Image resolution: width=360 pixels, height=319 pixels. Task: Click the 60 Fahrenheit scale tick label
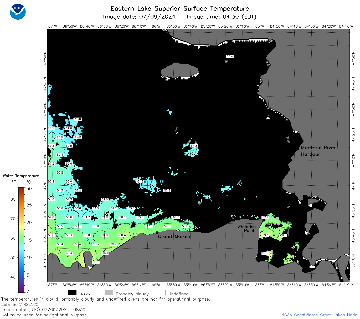click(13, 238)
